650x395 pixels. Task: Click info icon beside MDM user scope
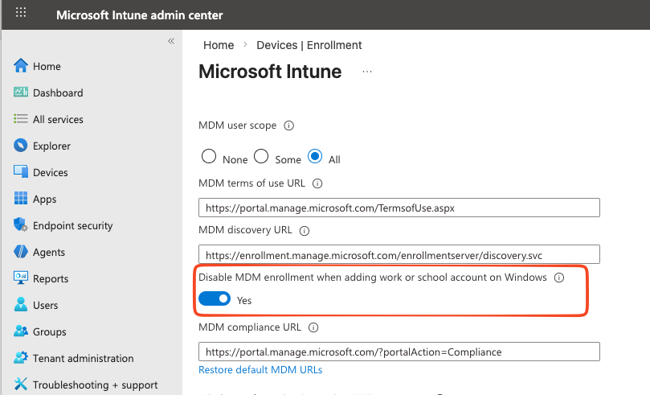(289, 125)
